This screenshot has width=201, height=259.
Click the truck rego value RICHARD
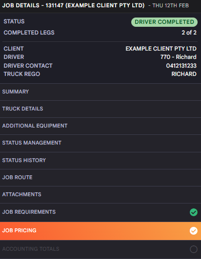184,74
